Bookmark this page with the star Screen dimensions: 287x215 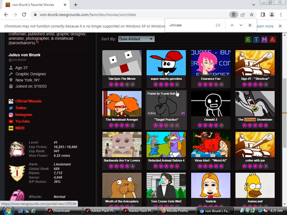click(x=252, y=15)
